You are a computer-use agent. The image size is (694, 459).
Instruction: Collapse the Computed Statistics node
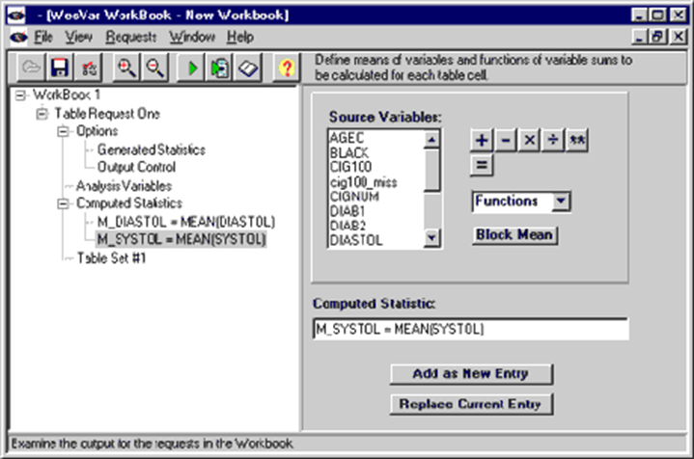[x=63, y=203]
